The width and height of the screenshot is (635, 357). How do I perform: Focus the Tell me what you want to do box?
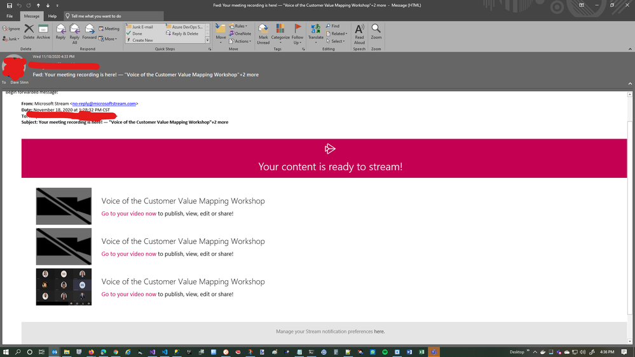(x=113, y=16)
